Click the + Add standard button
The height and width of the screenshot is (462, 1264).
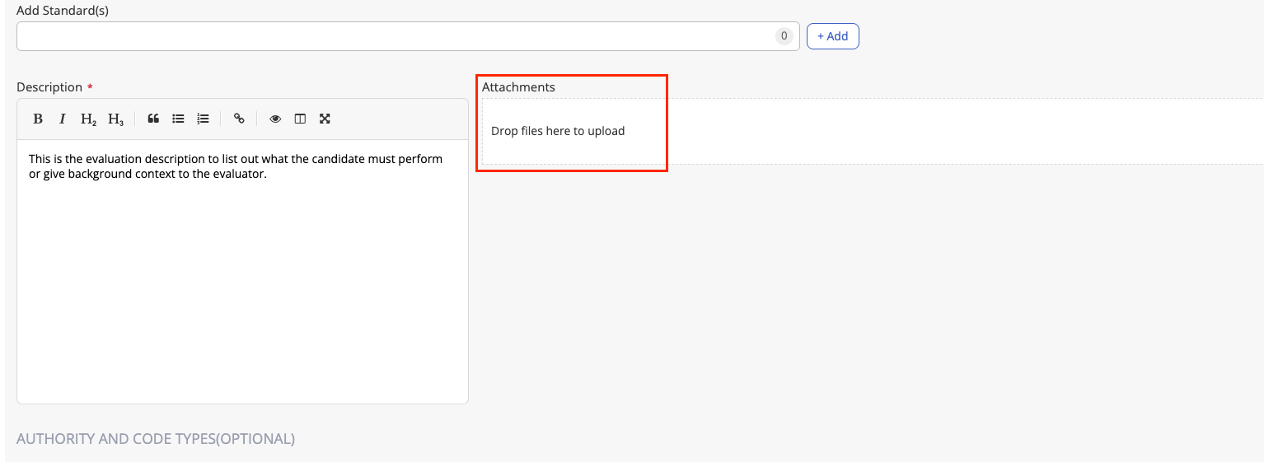(832, 36)
